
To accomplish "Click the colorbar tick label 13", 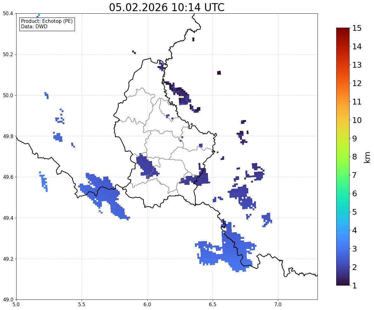I will click(x=357, y=65).
